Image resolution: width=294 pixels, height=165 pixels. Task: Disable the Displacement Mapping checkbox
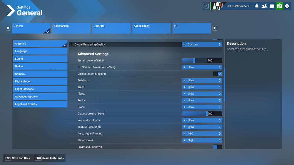(219, 74)
